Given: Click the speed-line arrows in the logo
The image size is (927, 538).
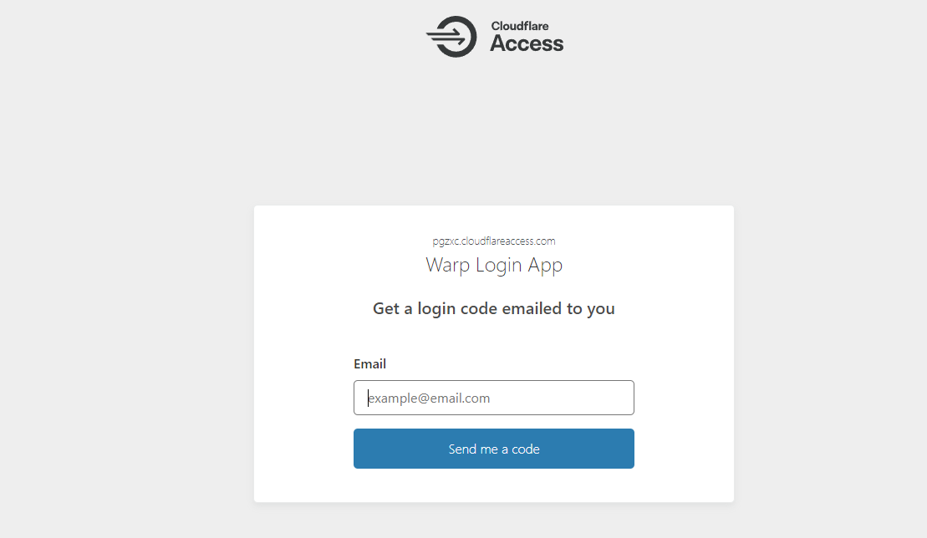Looking at the screenshot, I should click(444, 38).
